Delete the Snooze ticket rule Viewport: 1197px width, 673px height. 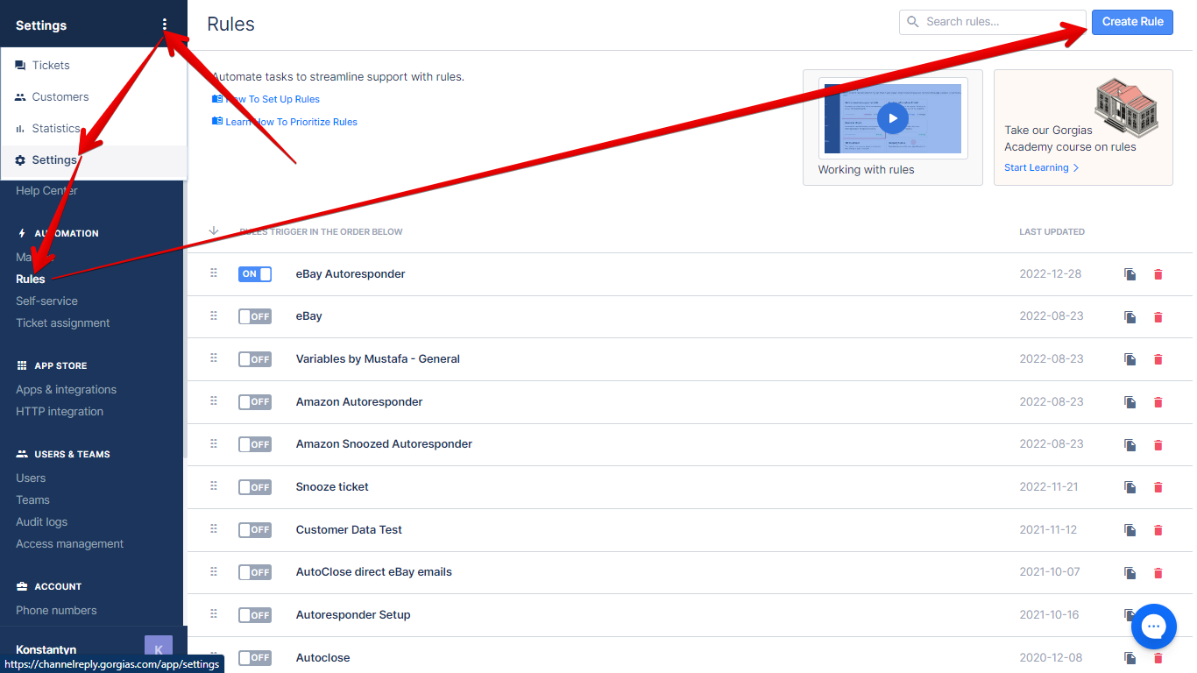(x=1158, y=487)
